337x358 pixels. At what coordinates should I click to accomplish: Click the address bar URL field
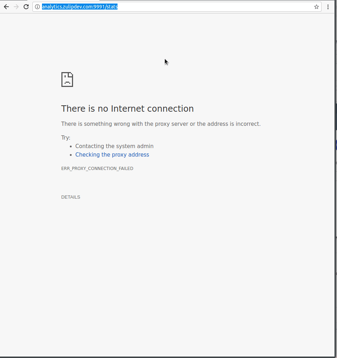[177, 7]
